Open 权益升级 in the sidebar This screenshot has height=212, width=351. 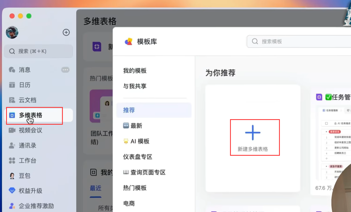pos(38,191)
